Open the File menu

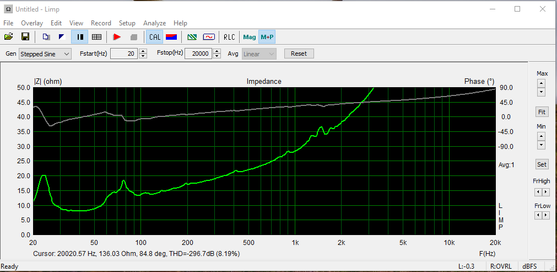(8, 23)
